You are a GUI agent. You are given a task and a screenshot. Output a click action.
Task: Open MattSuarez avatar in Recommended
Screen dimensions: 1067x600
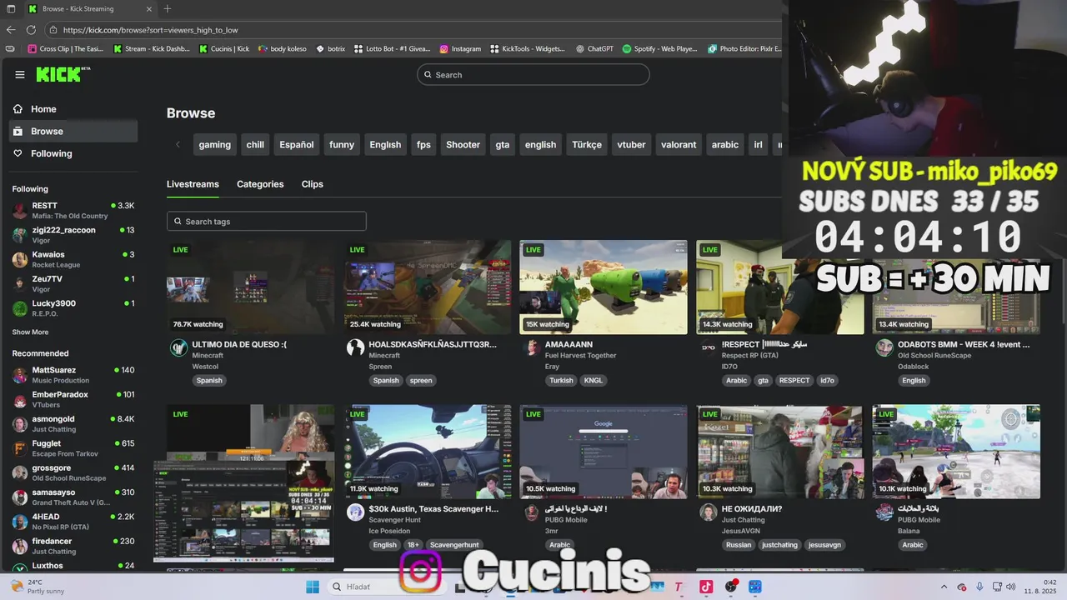(20, 375)
